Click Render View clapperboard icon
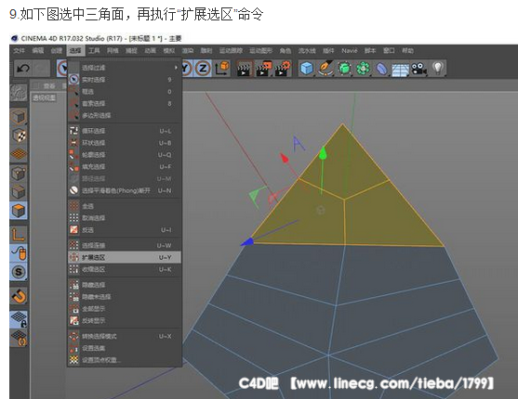Image resolution: width=518 pixels, height=399 pixels. click(x=245, y=69)
